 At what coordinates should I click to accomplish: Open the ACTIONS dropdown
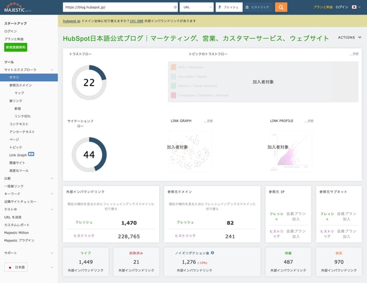(x=349, y=37)
